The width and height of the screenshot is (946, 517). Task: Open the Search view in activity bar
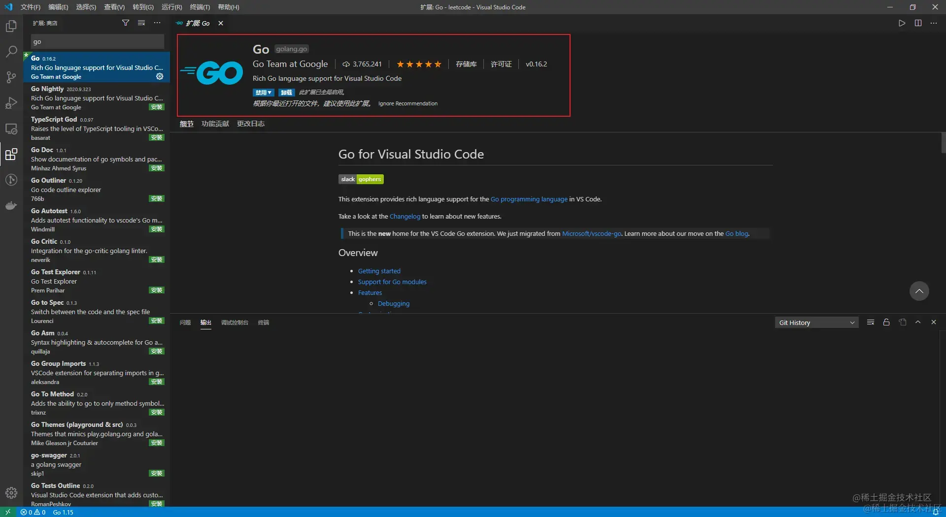click(x=11, y=51)
